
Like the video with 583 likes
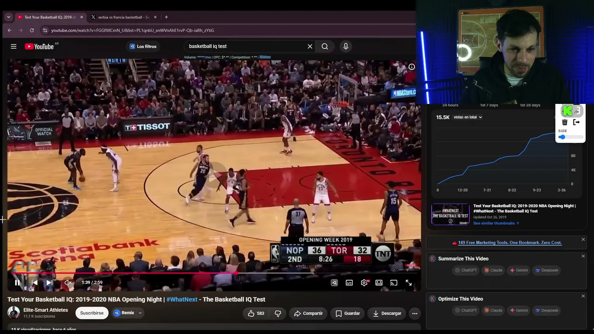click(256, 314)
